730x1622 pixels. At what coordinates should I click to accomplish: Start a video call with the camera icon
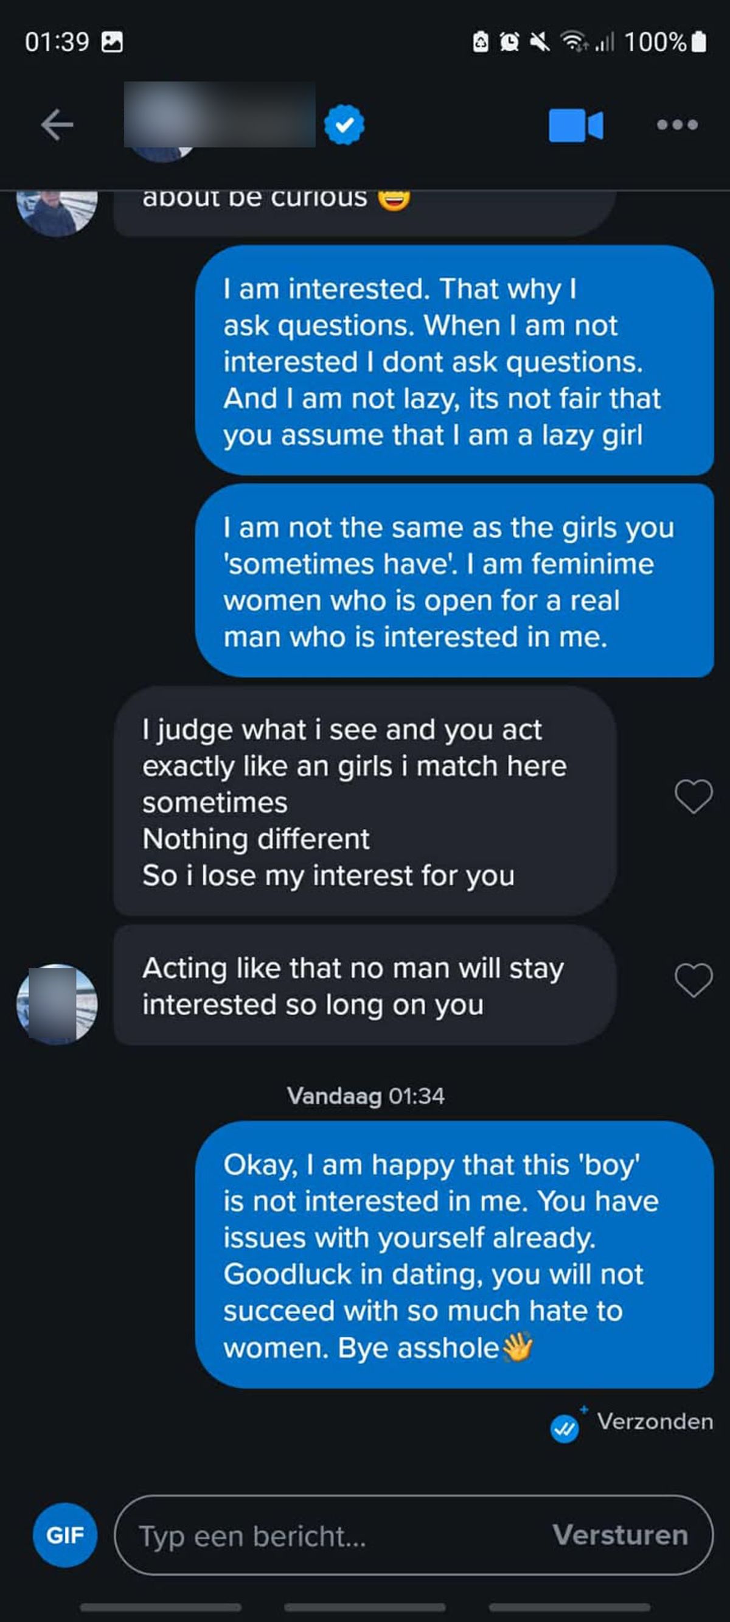click(x=575, y=125)
